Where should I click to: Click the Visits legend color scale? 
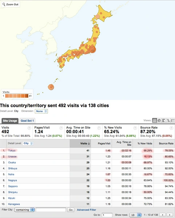17,96
